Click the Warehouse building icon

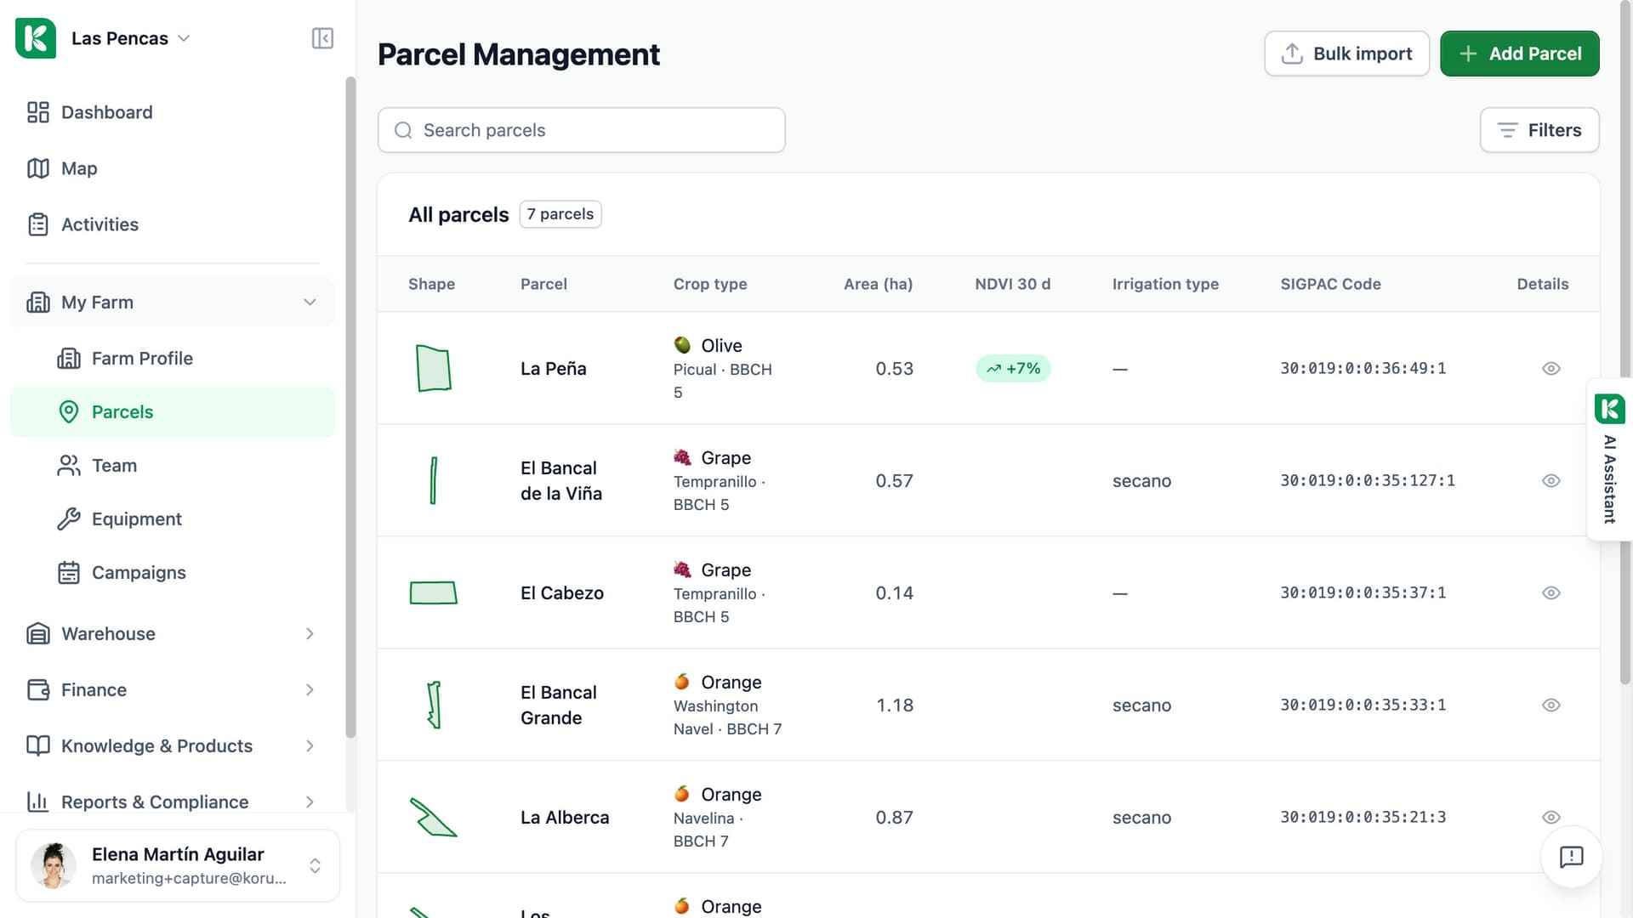click(x=38, y=634)
